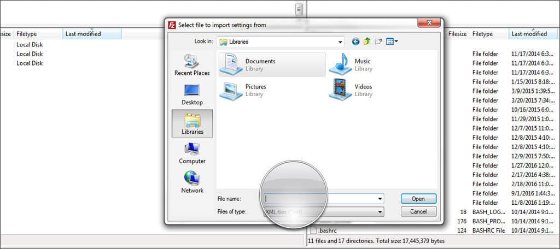
Task: Select the .bashrc file in list
Action: pos(327,230)
